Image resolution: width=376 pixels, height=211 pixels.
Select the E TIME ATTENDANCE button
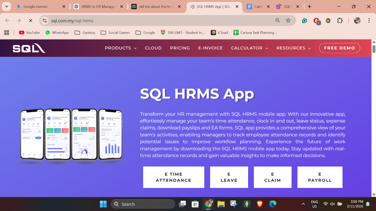[173, 177]
